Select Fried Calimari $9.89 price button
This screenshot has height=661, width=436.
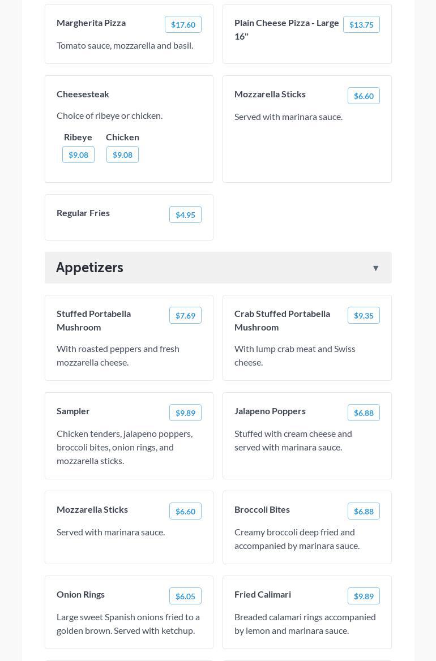click(x=364, y=596)
